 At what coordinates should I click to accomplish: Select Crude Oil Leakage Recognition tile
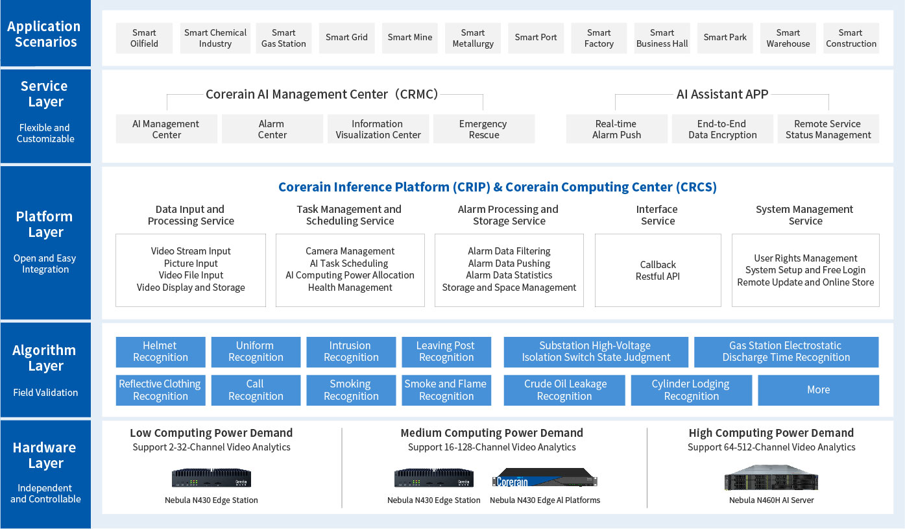(x=564, y=390)
